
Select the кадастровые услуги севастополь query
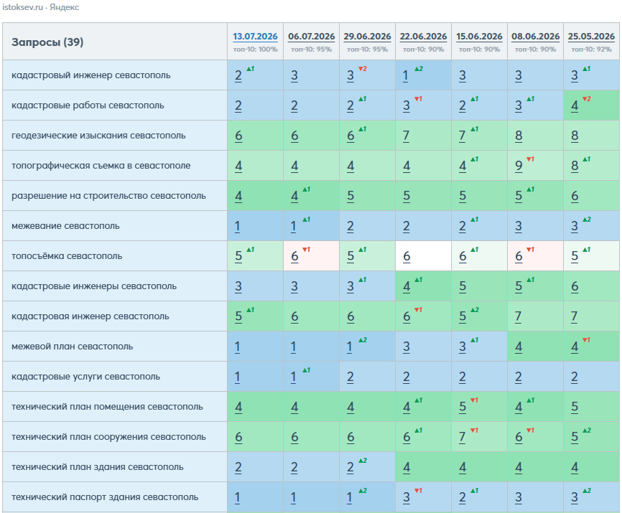85,377
